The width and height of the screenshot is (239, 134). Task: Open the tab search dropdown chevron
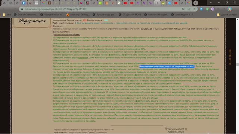(x=211, y=3)
